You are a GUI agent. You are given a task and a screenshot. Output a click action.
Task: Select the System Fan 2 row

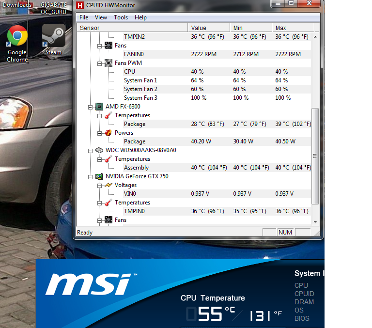pyautogui.click(x=217, y=89)
